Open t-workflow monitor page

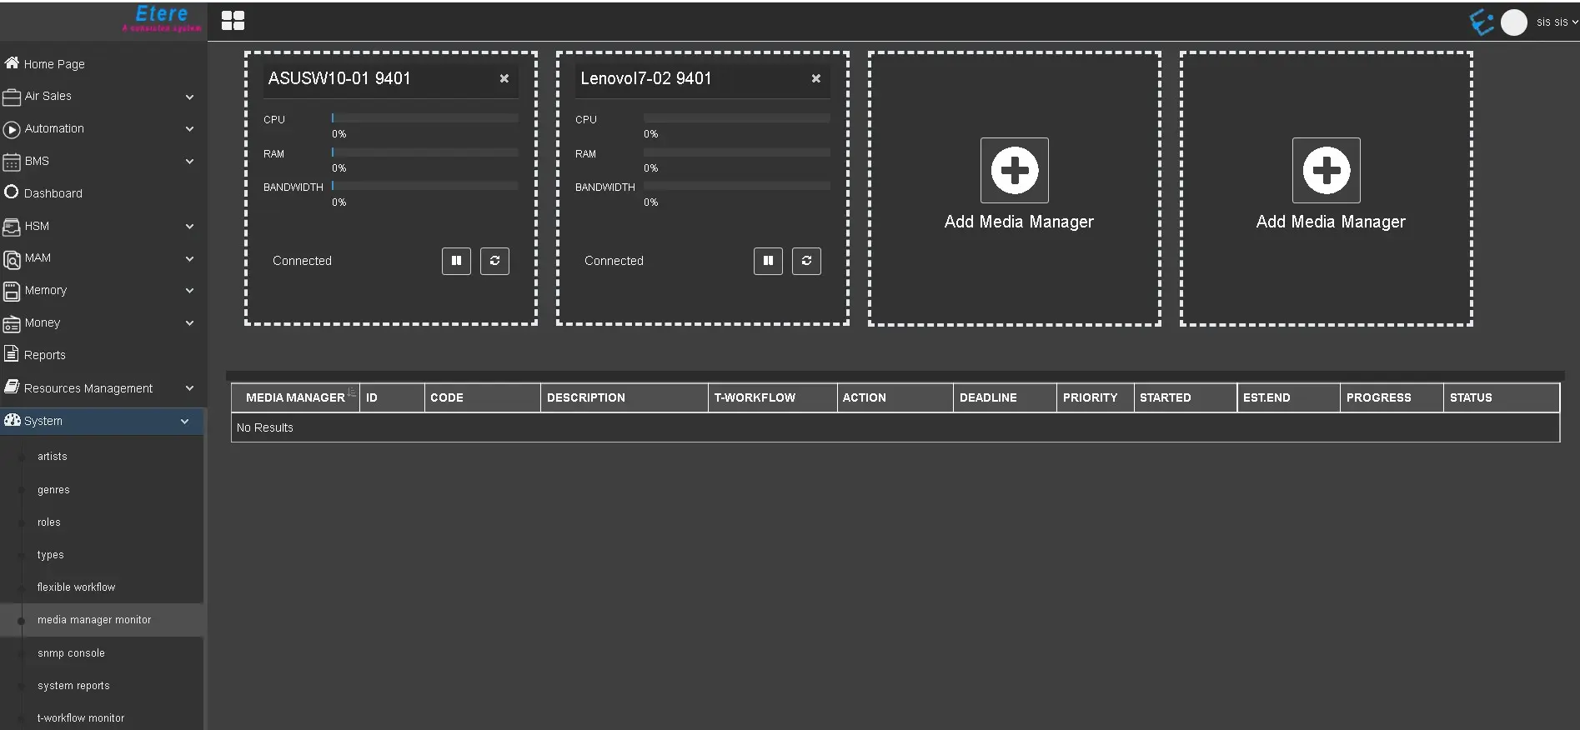point(81,718)
